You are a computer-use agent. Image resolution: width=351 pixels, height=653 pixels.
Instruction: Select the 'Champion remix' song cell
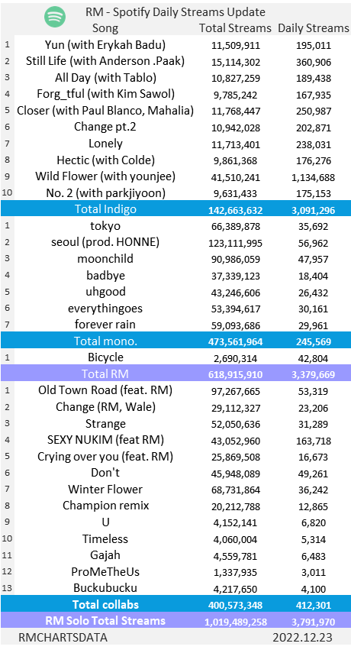105,506
